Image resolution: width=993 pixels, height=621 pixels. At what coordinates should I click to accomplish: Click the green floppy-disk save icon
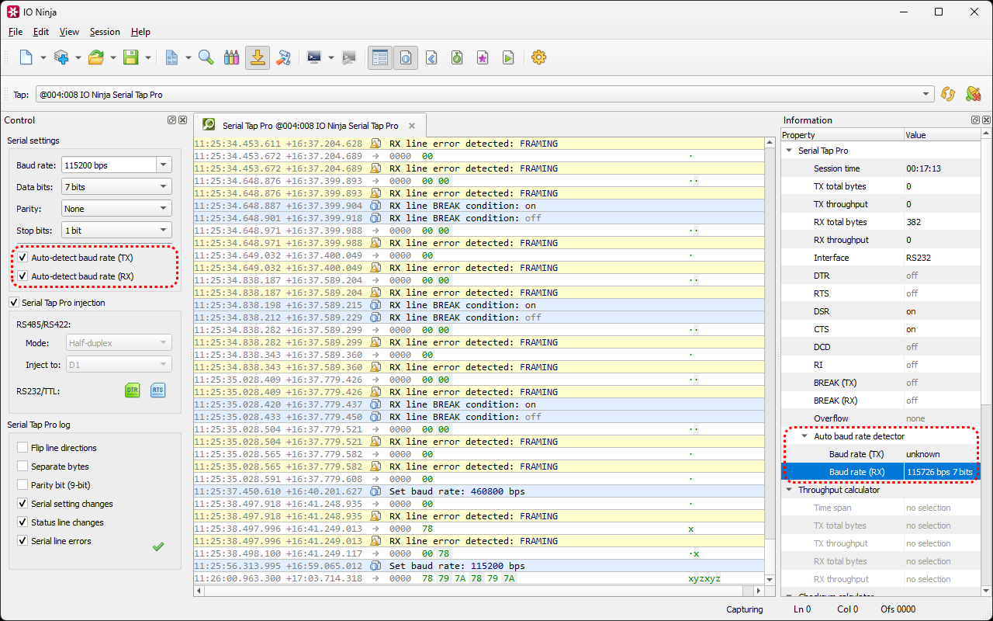coord(131,57)
